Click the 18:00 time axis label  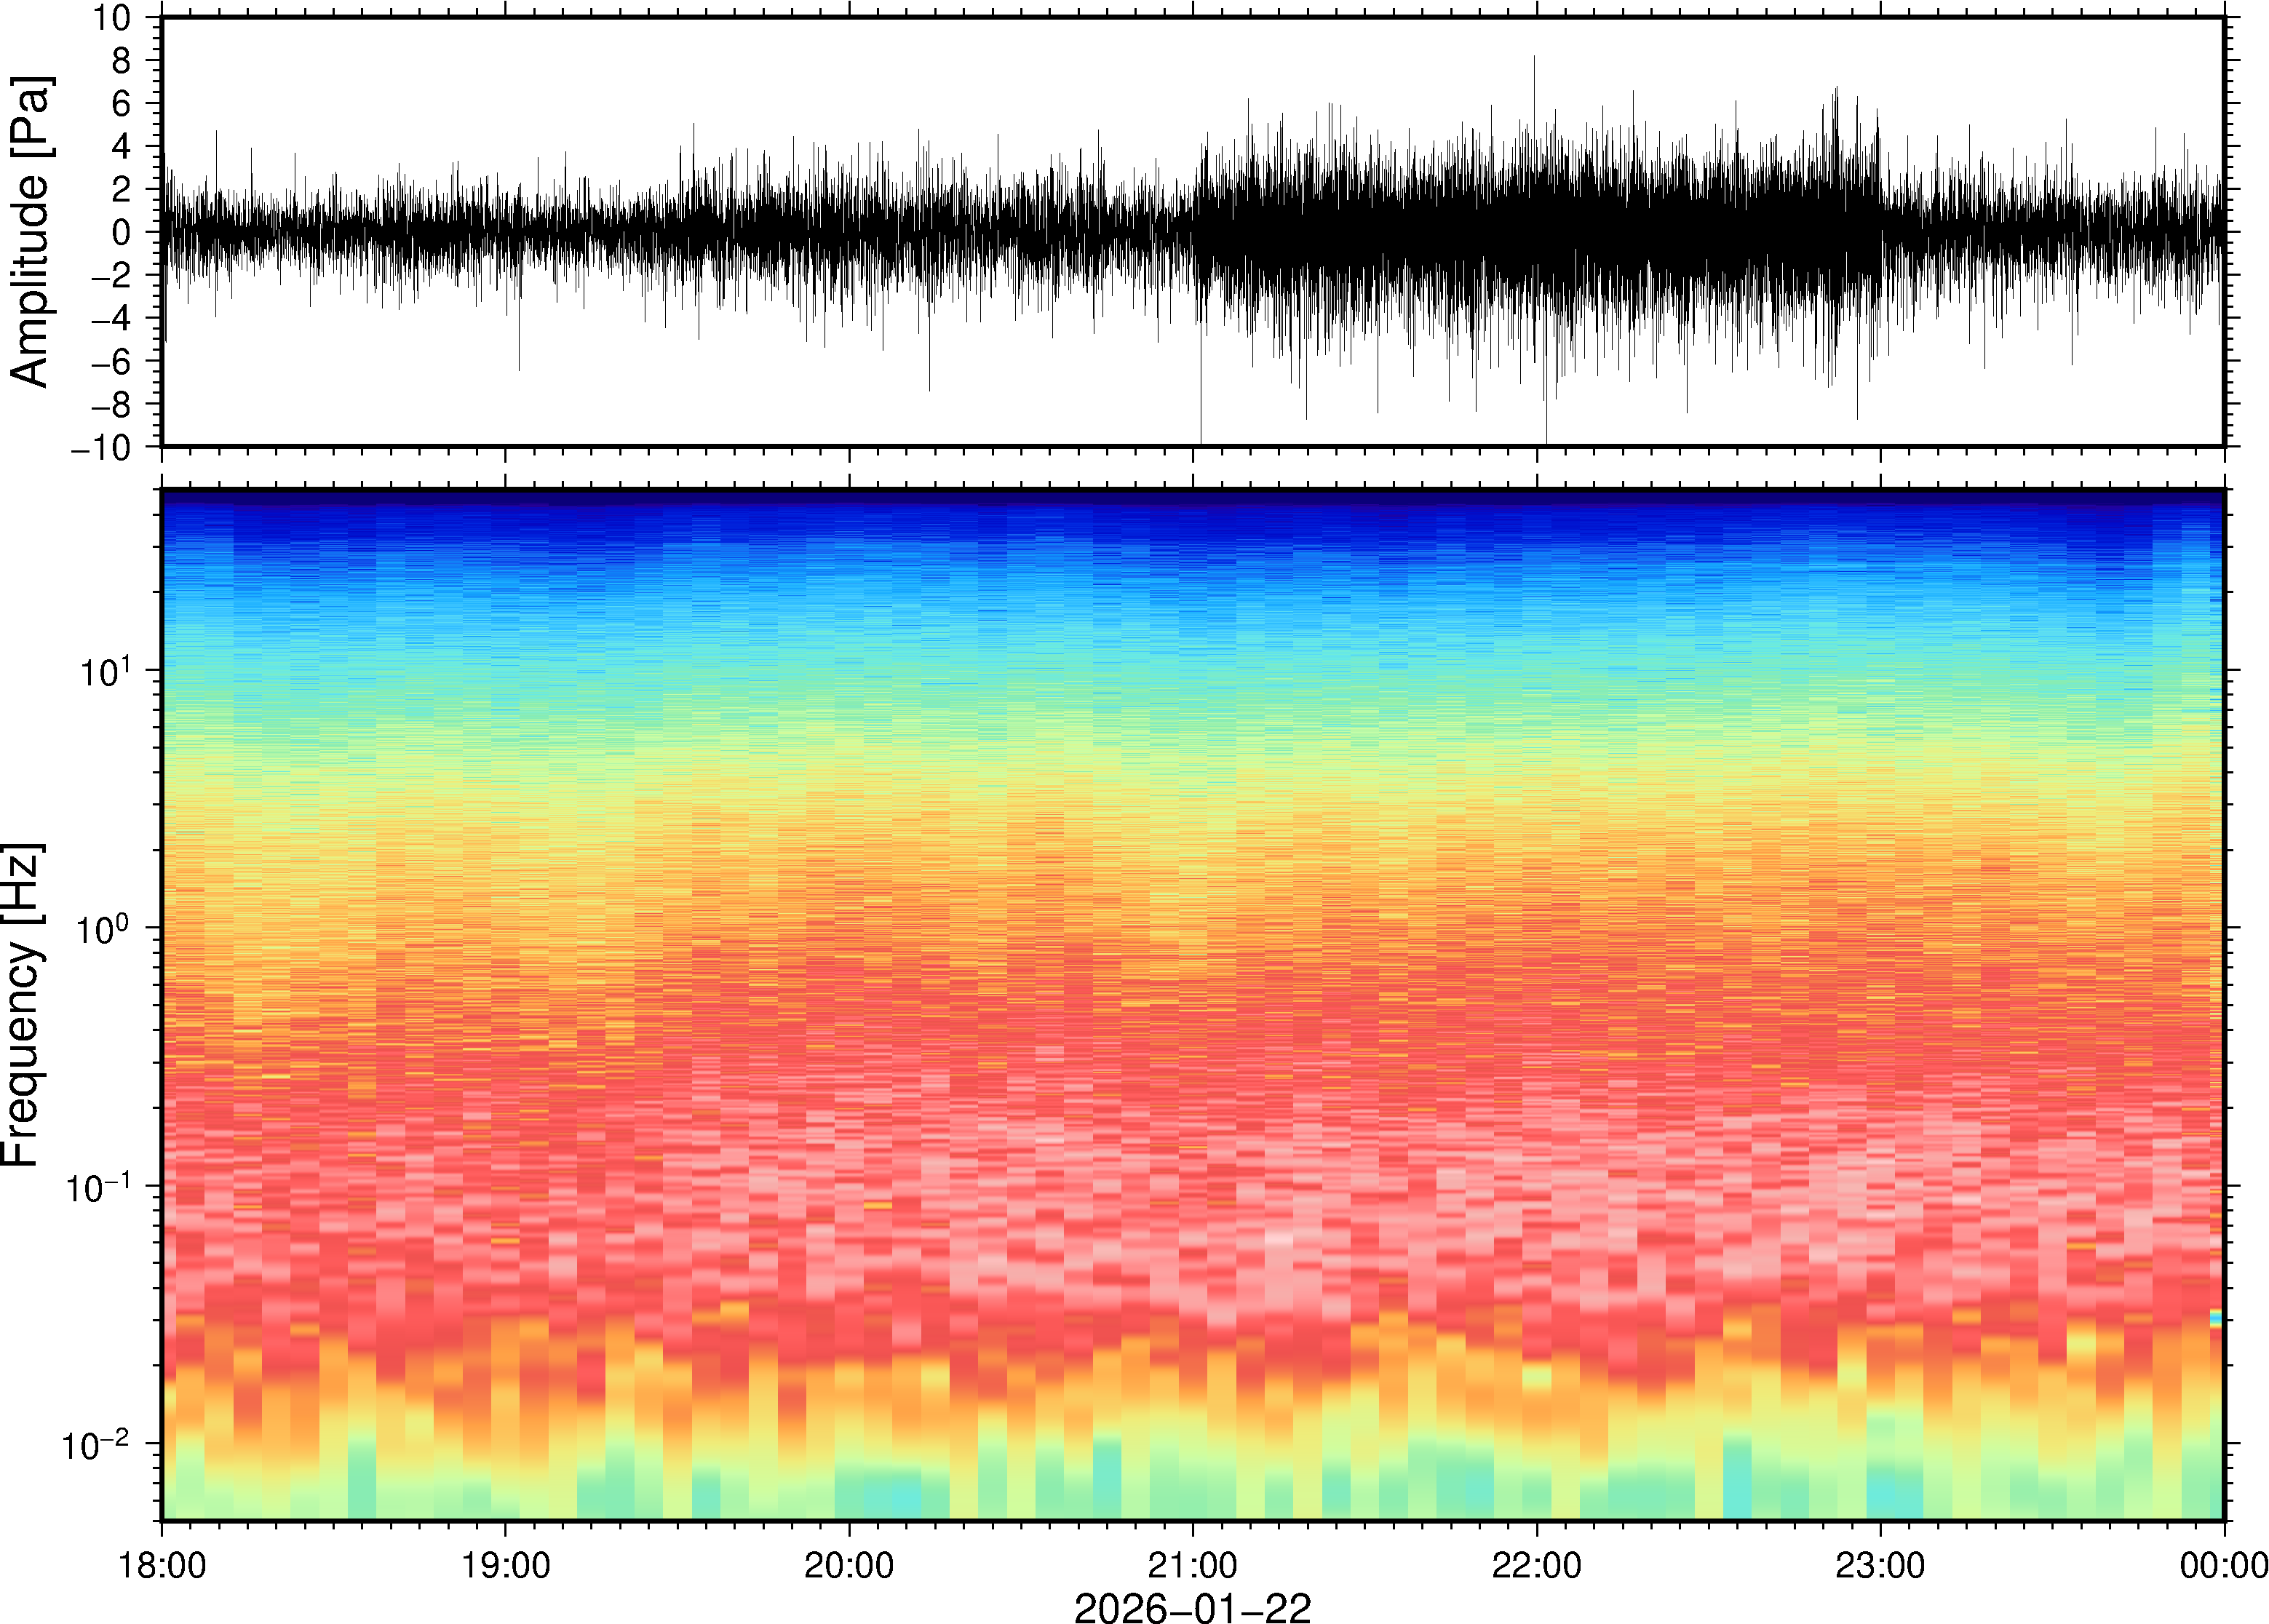click(x=162, y=1564)
